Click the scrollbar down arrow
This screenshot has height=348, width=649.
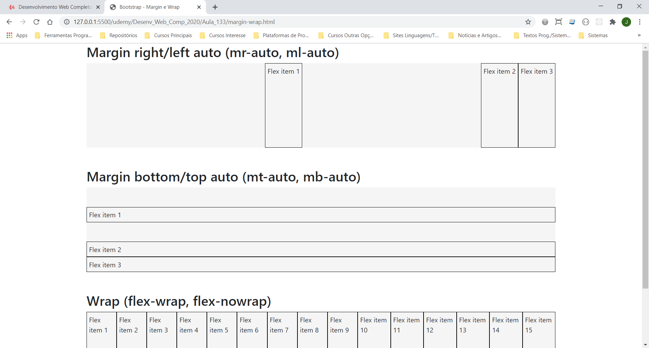coord(645,345)
